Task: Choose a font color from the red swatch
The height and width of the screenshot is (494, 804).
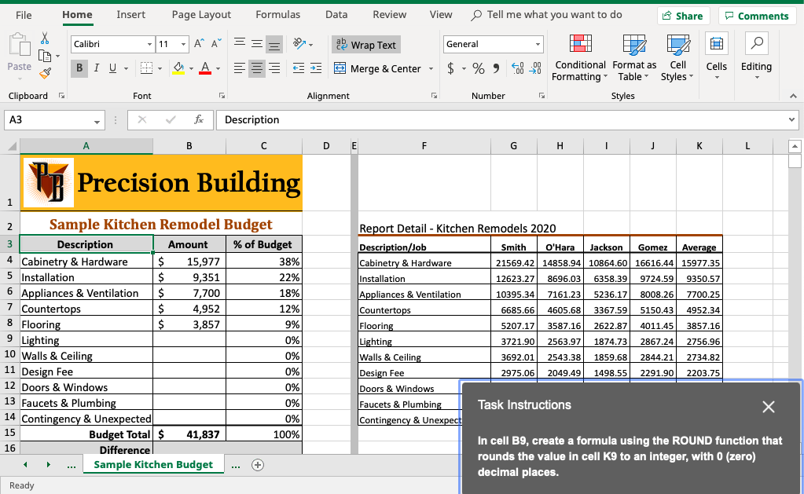Action: [204, 68]
